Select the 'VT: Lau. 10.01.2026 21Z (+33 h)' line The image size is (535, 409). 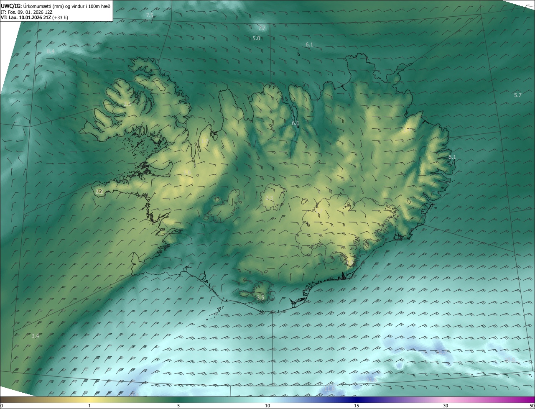[34, 18]
